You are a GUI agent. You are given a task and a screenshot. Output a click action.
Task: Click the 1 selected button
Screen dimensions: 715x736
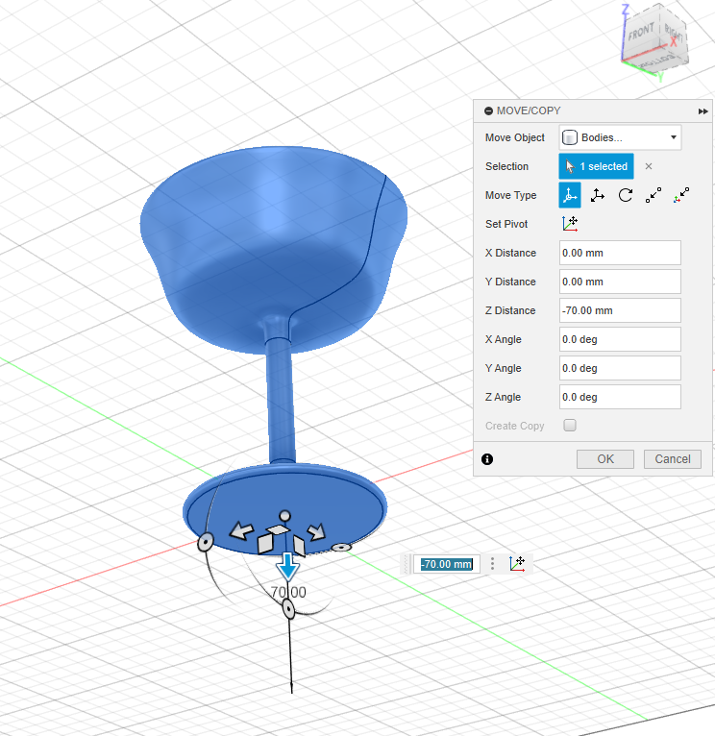(596, 166)
